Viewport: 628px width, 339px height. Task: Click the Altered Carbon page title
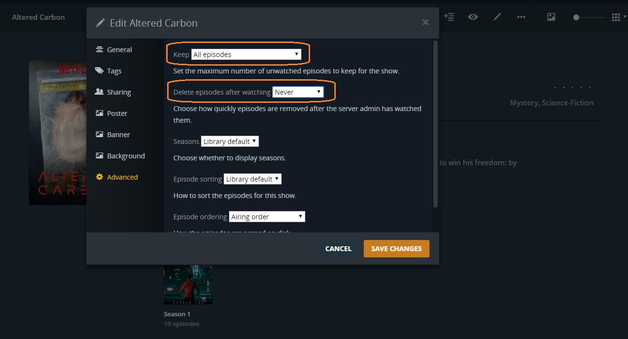pyautogui.click(x=38, y=17)
